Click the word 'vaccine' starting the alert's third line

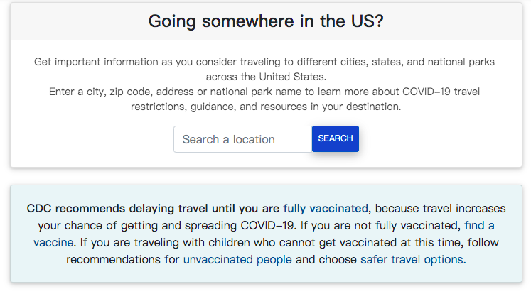coord(53,243)
